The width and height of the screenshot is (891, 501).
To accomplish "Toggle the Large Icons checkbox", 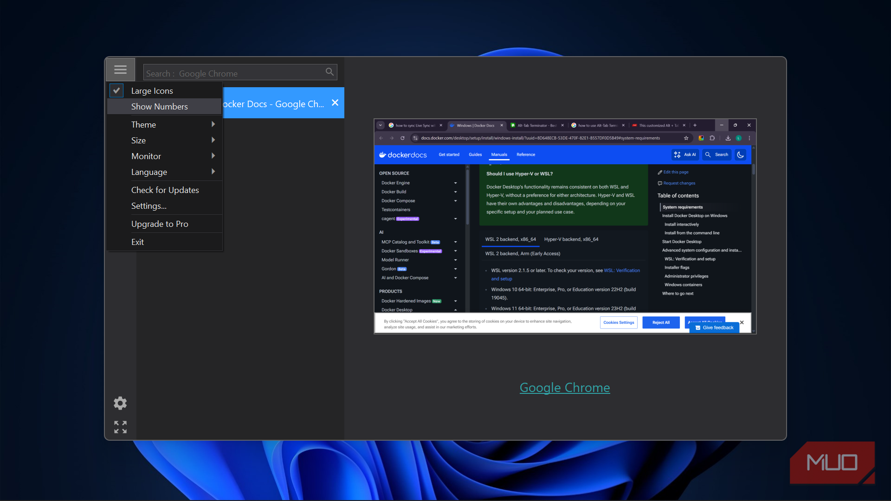I will (x=116, y=90).
